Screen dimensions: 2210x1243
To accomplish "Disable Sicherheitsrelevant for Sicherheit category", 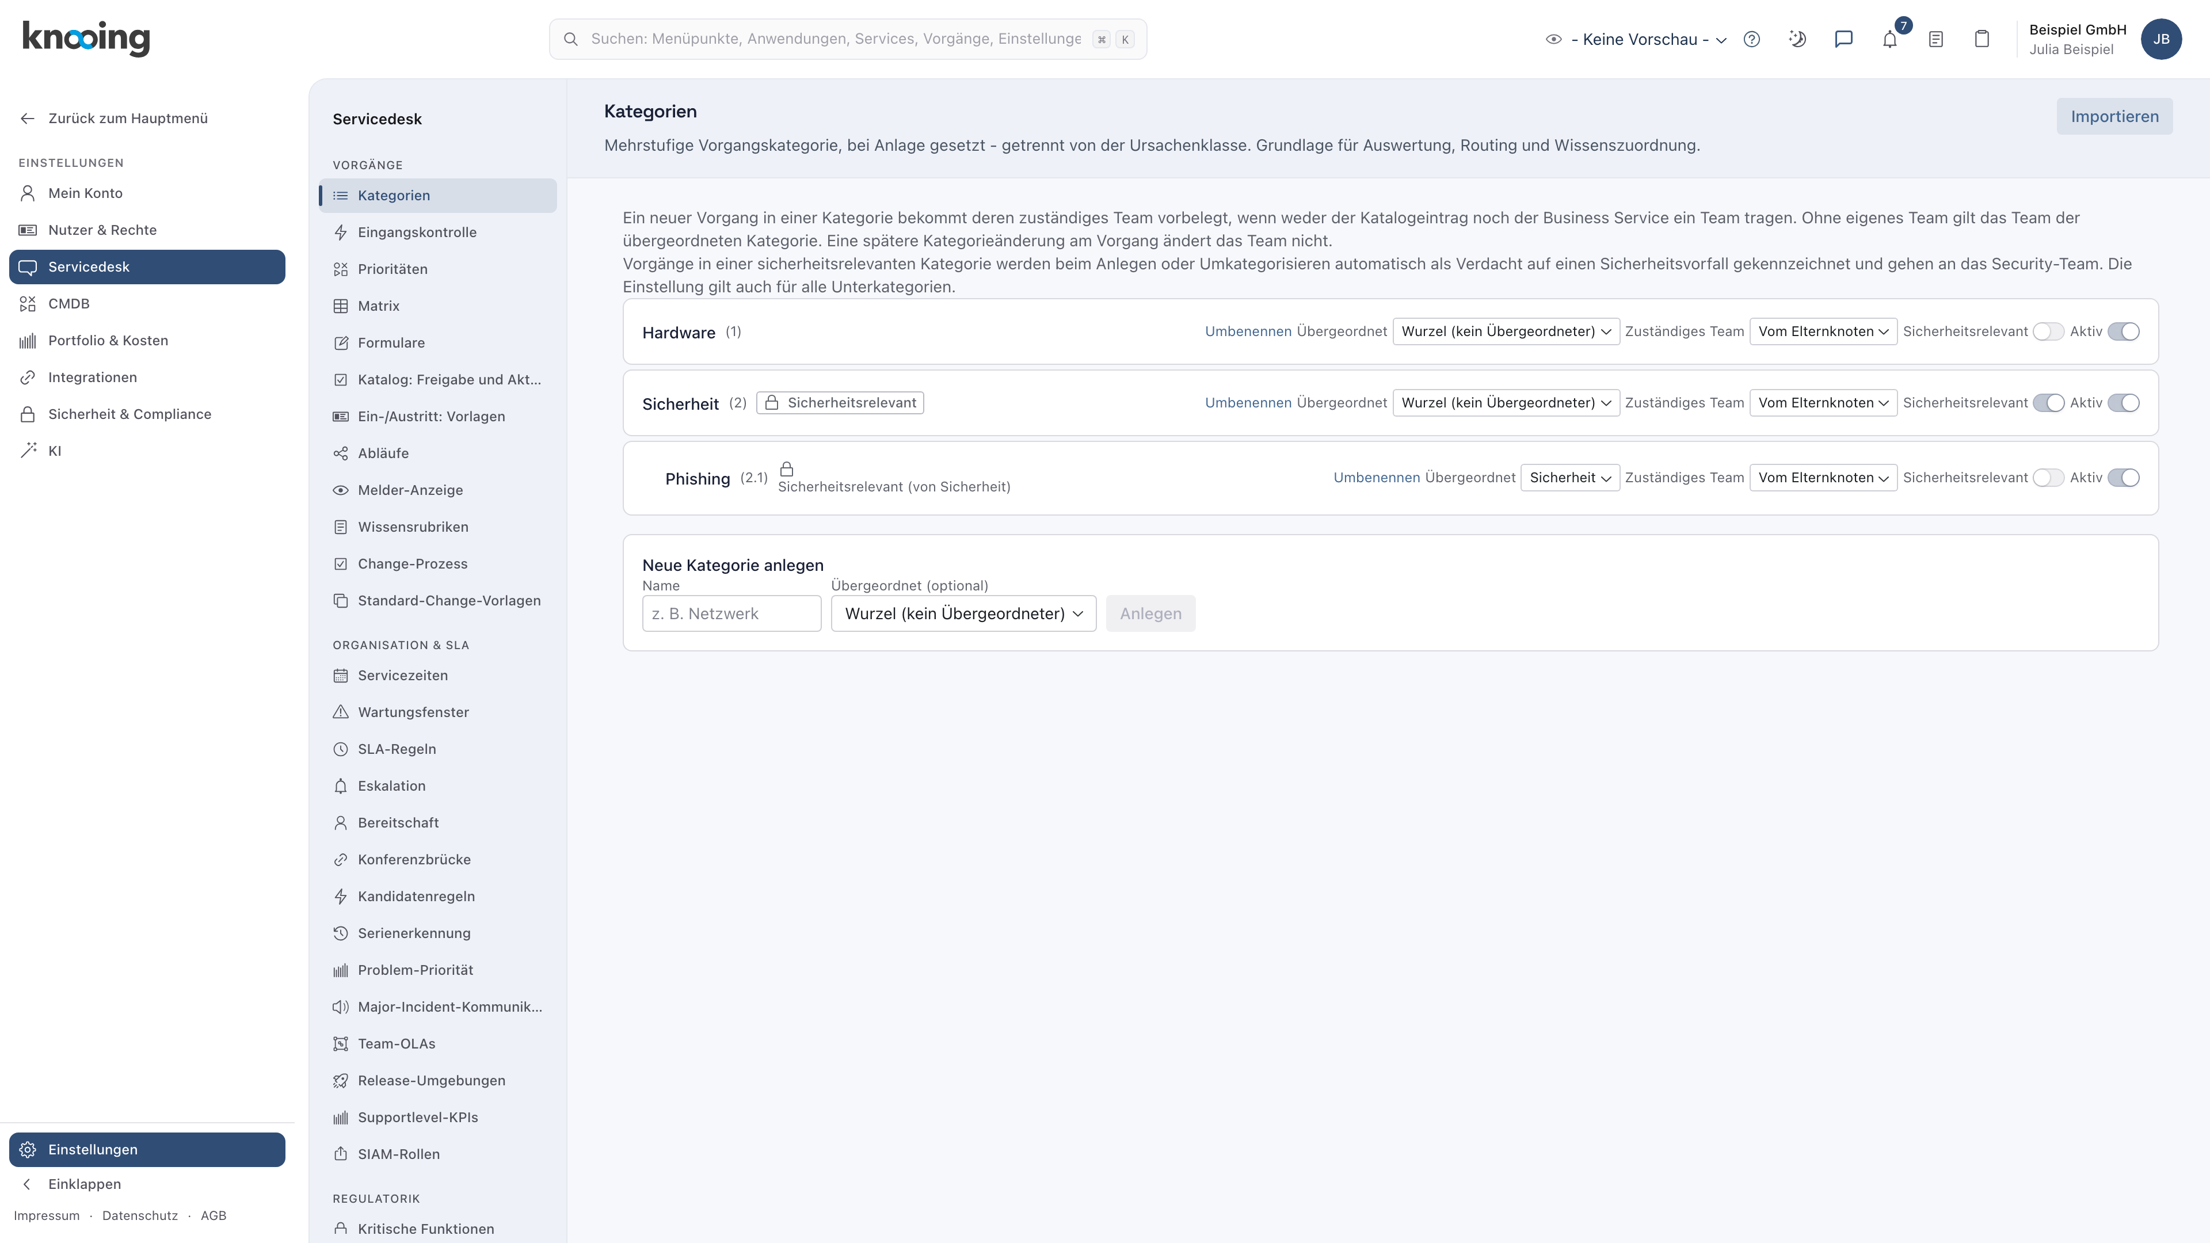I will pos(2048,403).
